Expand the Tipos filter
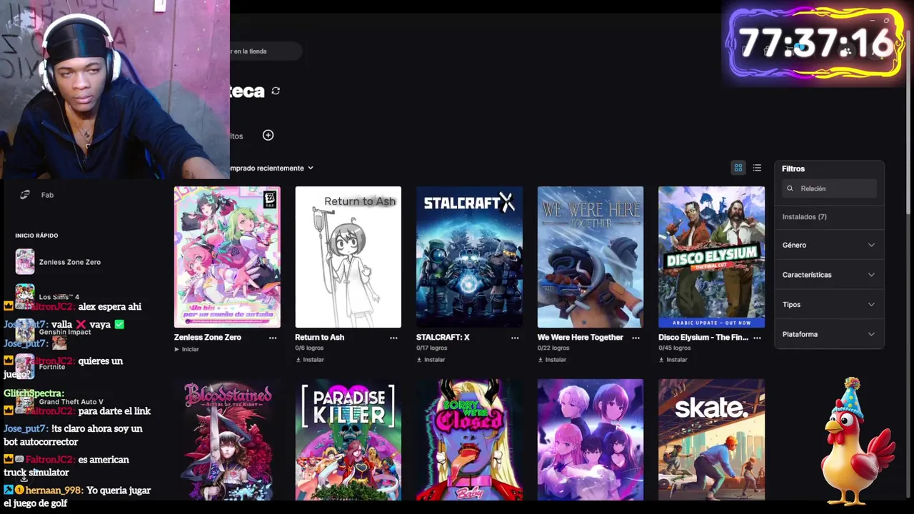 click(x=828, y=305)
